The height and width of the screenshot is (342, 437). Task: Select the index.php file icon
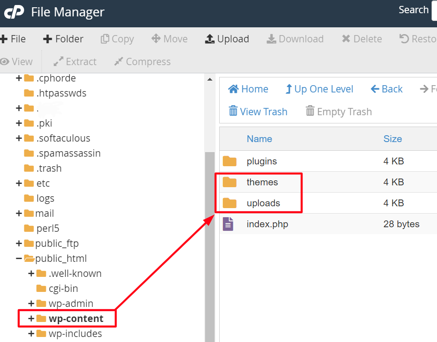[228, 224]
